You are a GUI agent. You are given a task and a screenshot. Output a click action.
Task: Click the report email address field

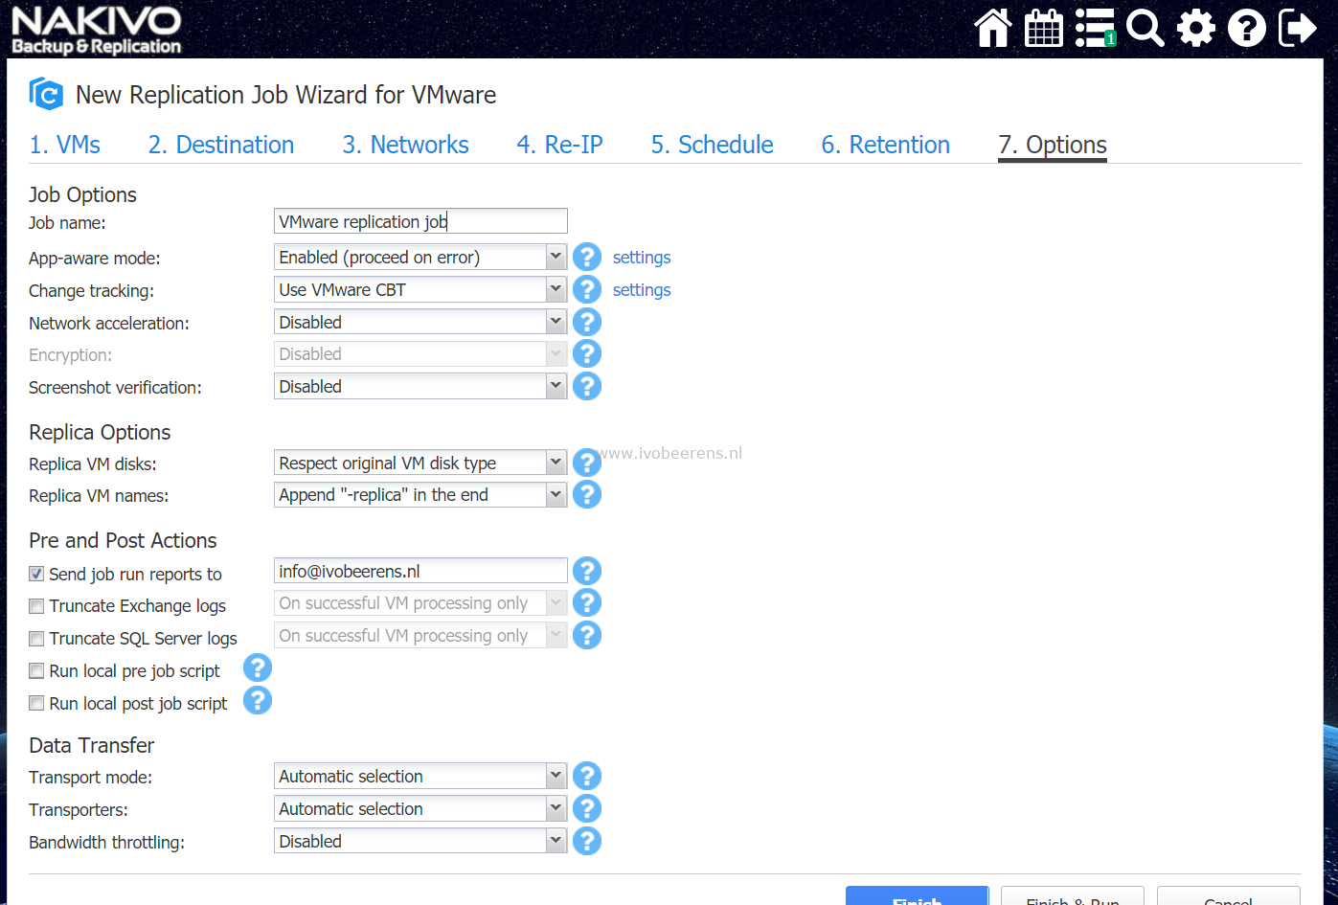point(420,571)
